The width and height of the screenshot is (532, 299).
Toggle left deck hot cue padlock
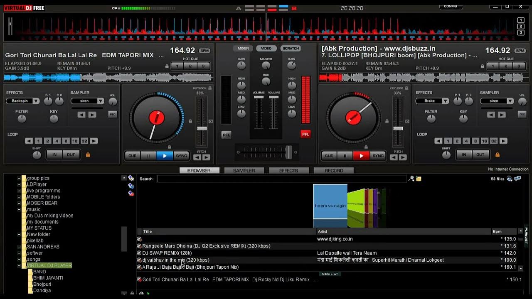167,66
